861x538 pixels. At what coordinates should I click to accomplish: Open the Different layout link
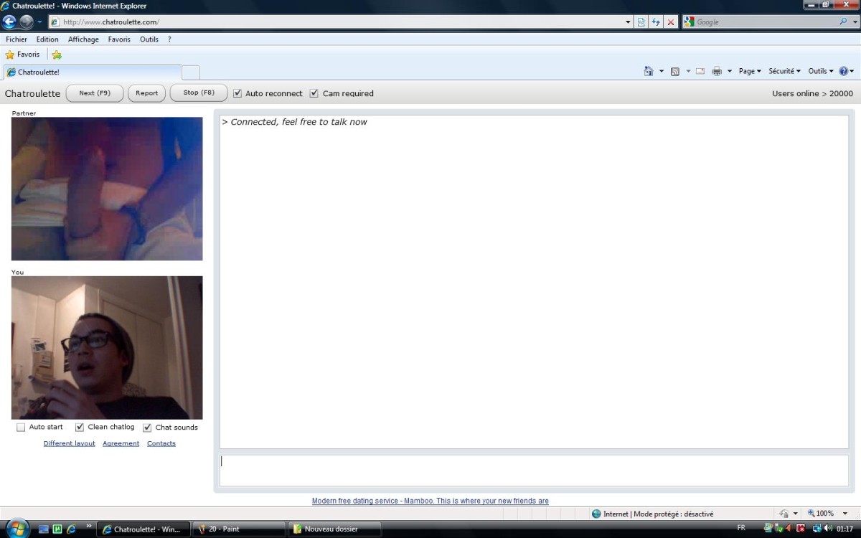click(70, 443)
